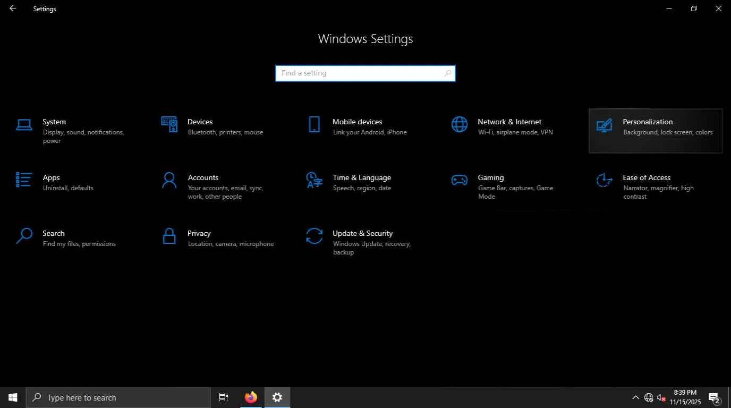Click the magnifier in Find a setting box
Screen dimensions: 731x408
tap(448, 73)
